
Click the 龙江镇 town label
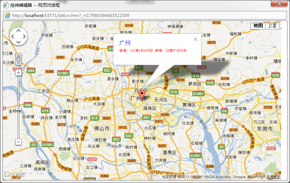point(91,167)
